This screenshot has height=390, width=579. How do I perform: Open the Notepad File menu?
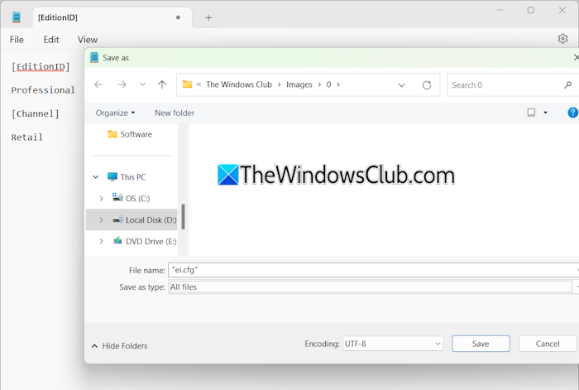(17, 40)
